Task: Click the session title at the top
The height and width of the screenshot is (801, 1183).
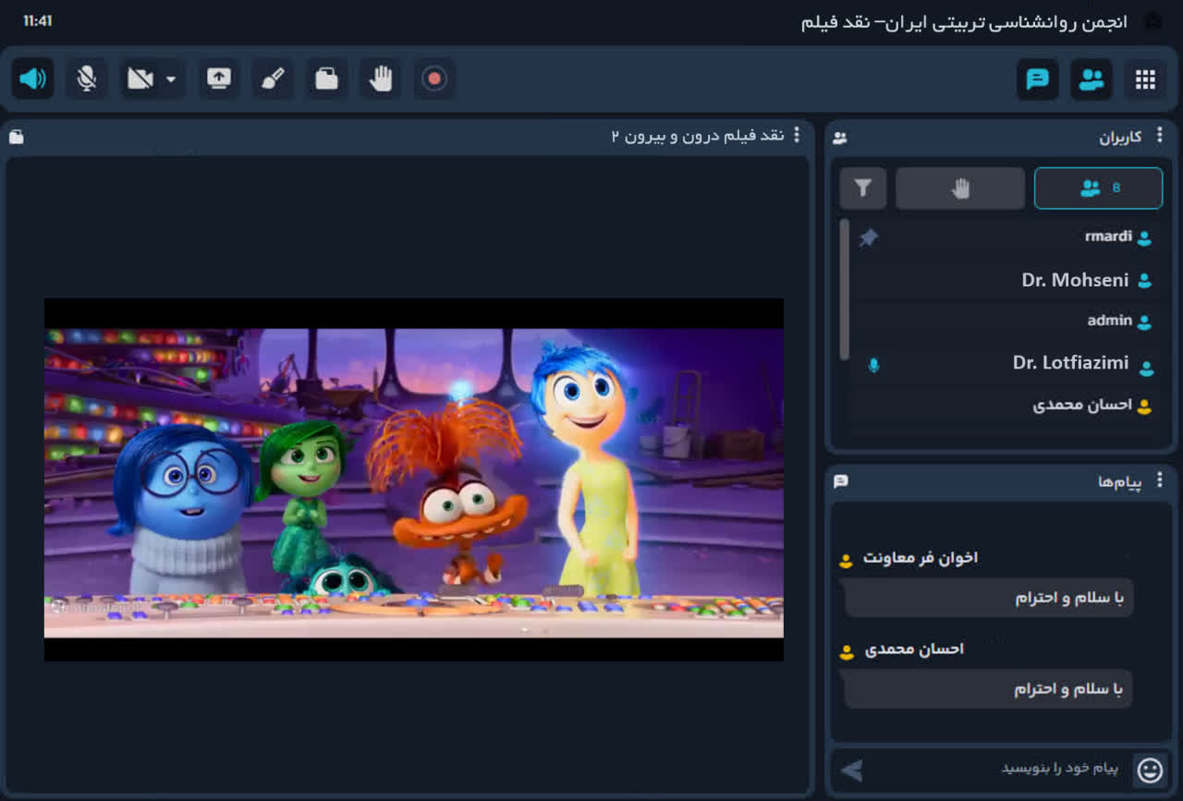Action: click(x=964, y=22)
